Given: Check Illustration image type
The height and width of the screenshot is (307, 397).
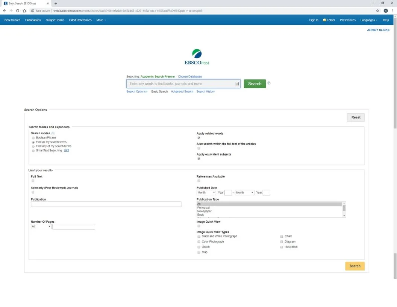Looking at the screenshot, I should click(x=282, y=247).
